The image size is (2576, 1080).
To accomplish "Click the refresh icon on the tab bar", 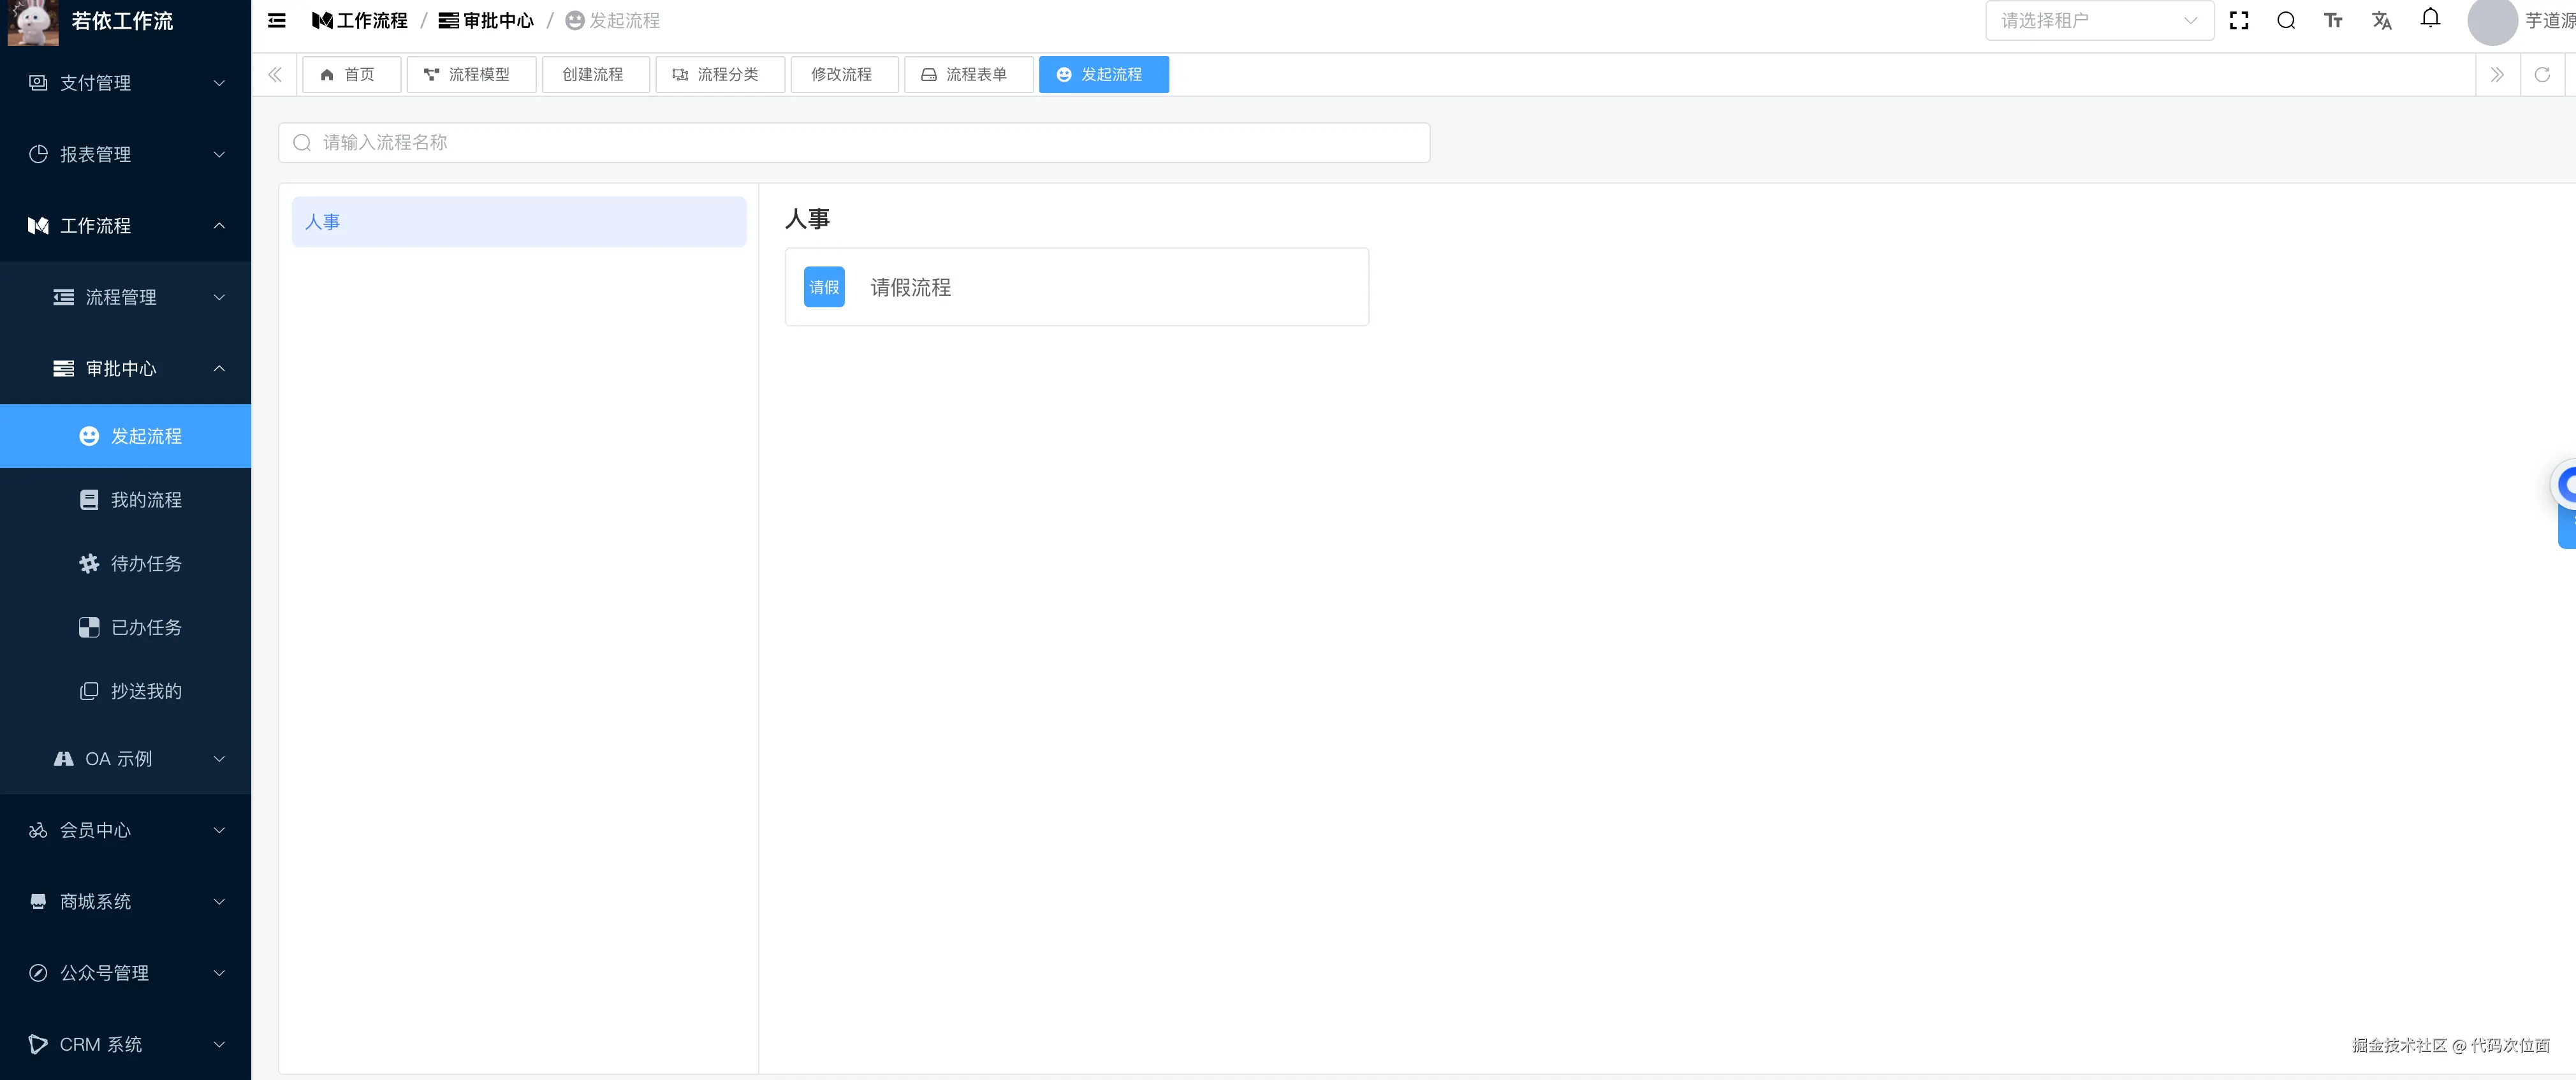I will point(2543,74).
